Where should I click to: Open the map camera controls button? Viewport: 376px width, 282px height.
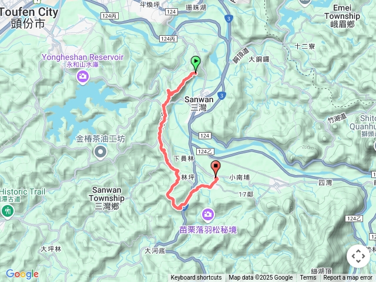358,256
